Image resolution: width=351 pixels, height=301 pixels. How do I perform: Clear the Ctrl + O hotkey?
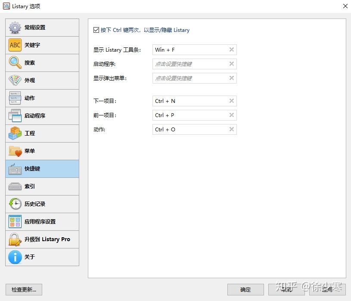(x=232, y=129)
